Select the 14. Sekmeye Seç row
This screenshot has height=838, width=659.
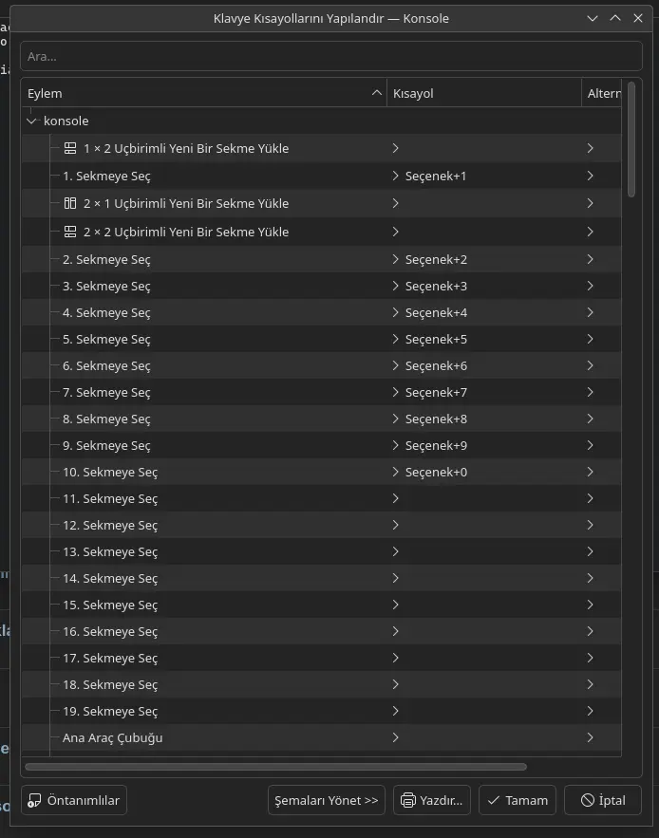tap(322, 578)
